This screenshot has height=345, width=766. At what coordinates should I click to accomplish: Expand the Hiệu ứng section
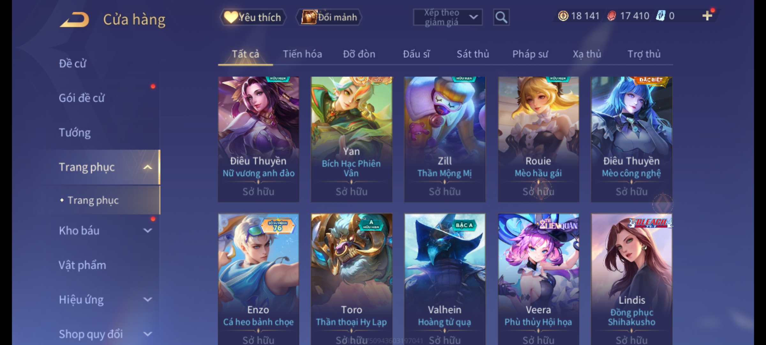pyautogui.click(x=147, y=299)
